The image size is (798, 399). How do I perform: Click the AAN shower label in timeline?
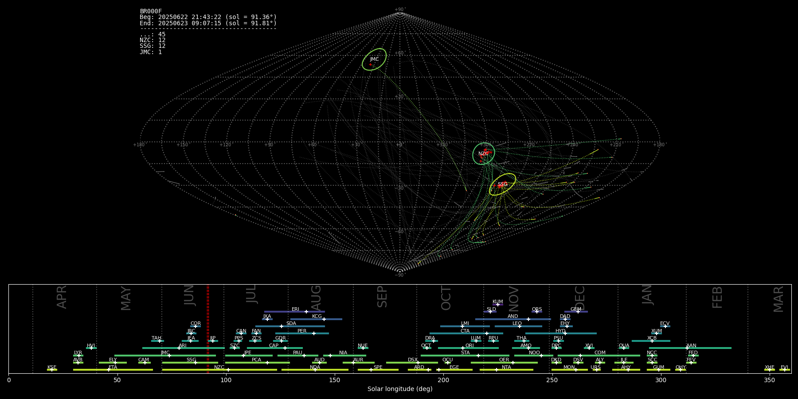click(691, 346)
